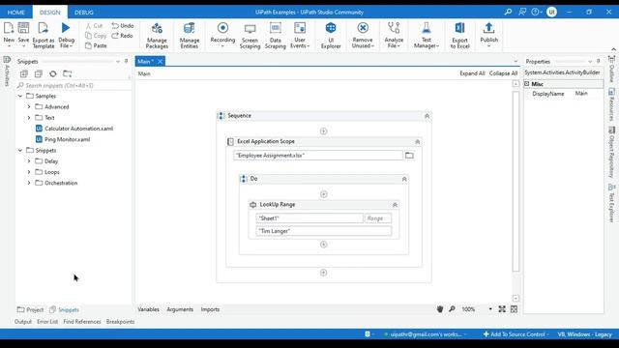Click Expand All
619x348 pixels.
tap(472, 73)
